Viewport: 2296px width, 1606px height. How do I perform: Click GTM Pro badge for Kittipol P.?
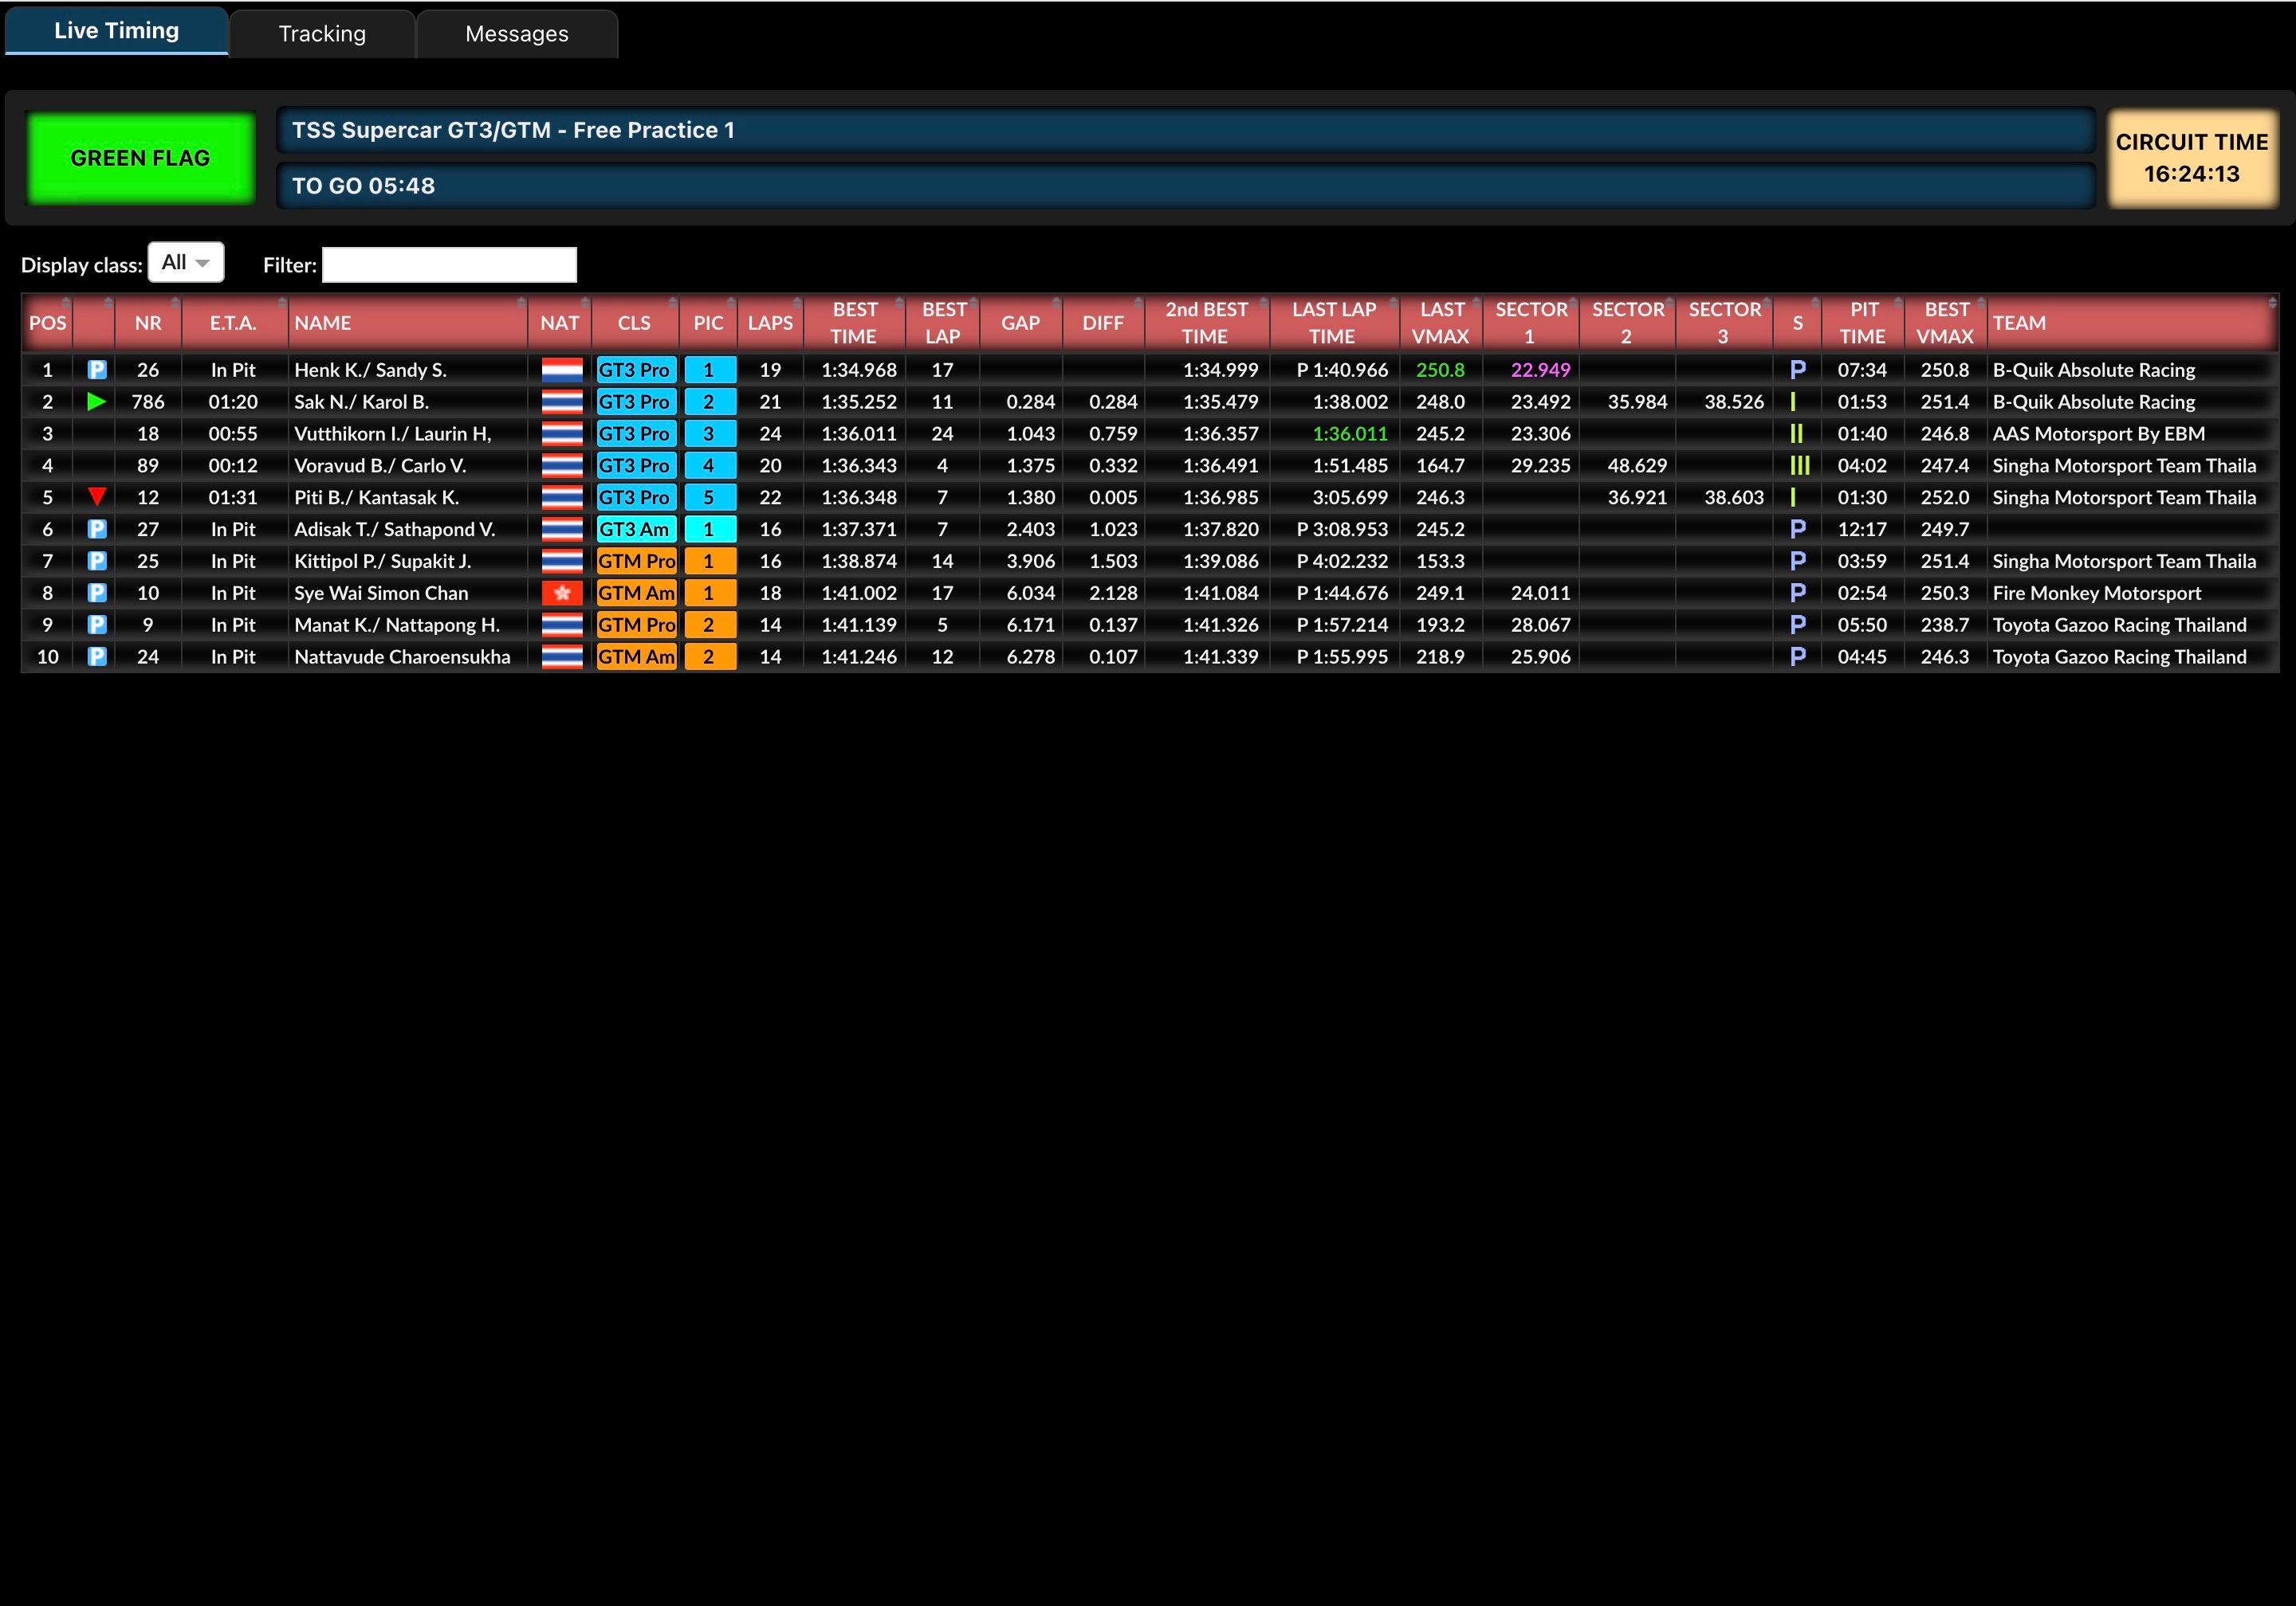636,561
